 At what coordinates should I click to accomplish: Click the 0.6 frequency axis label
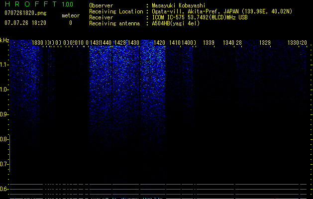[x=3, y=189]
